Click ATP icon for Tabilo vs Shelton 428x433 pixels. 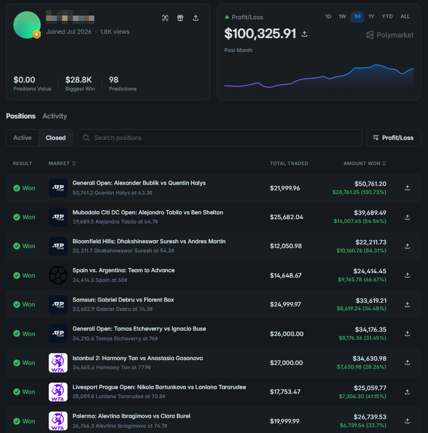pos(58,217)
